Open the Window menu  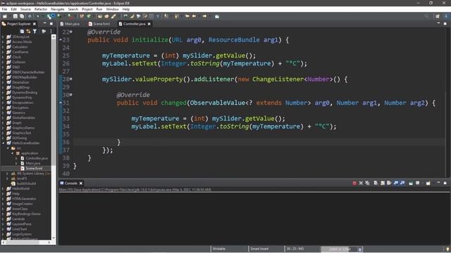coord(112,9)
